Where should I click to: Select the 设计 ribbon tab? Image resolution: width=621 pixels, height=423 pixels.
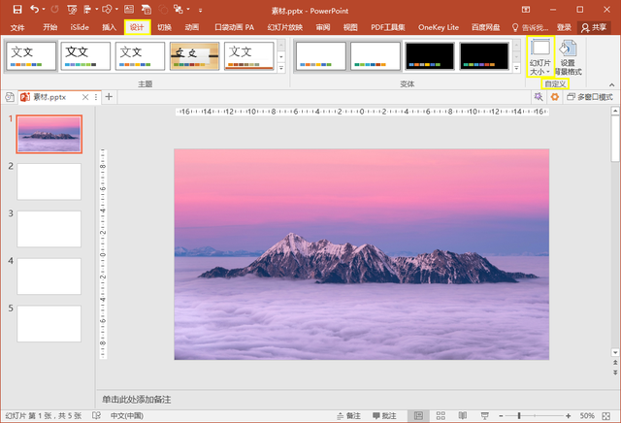(x=137, y=27)
